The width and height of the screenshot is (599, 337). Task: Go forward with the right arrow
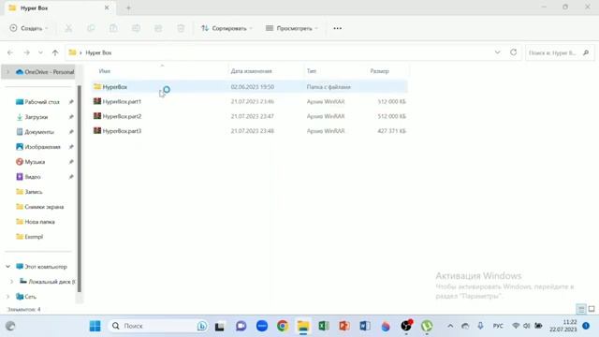(x=26, y=52)
